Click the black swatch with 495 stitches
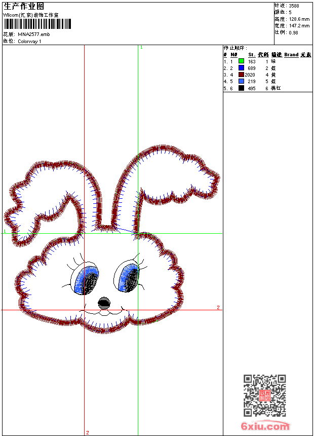 (x=241, y=88)
